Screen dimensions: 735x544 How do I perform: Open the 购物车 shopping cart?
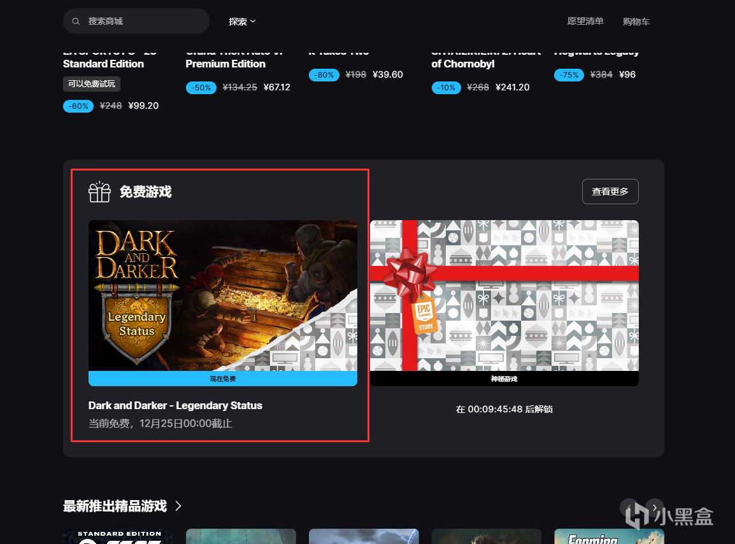[636, 22]
